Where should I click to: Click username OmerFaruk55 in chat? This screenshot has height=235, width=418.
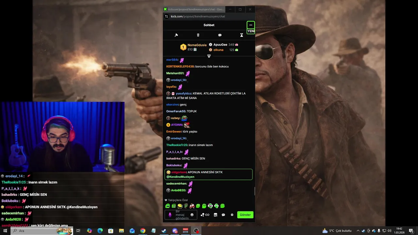pyautogui.click(x=176, y=111)
